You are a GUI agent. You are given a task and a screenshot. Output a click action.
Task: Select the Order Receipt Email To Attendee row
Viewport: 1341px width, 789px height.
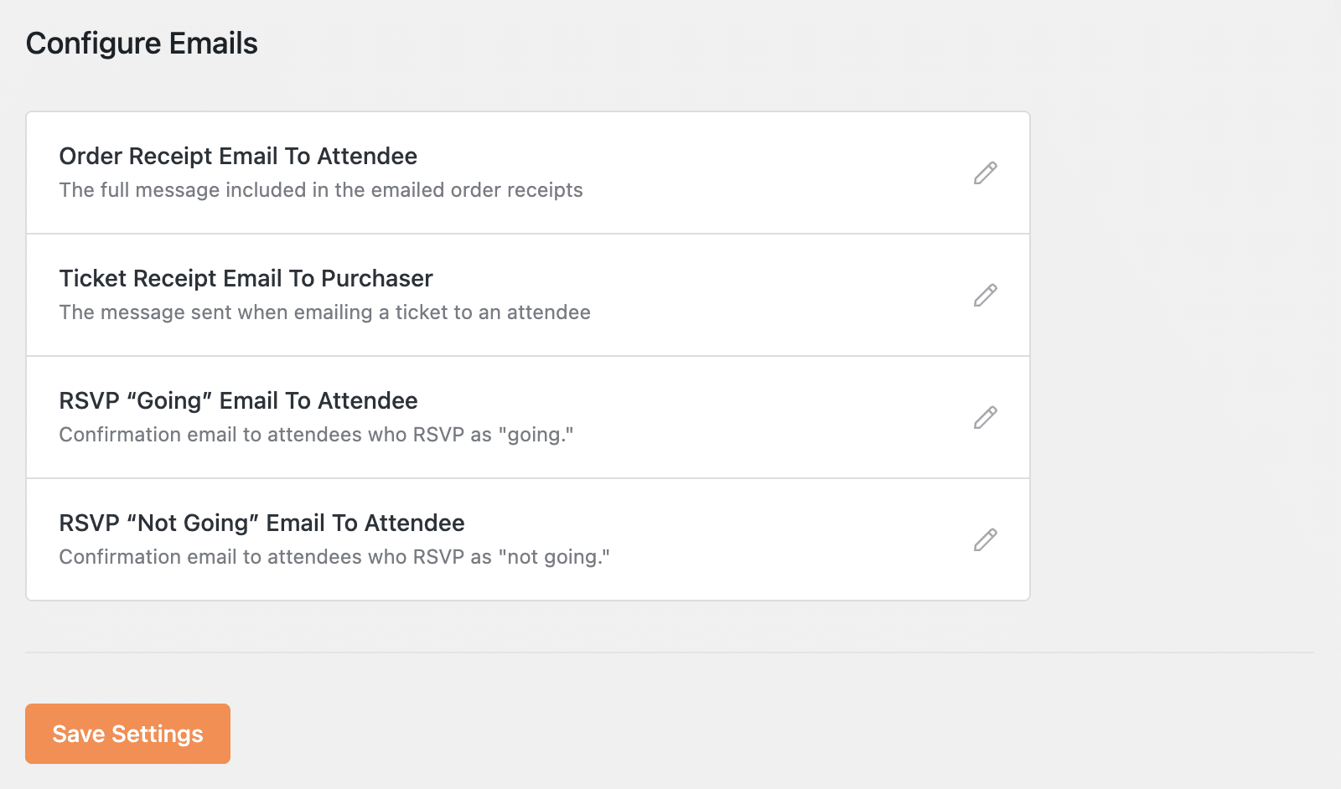237,156
